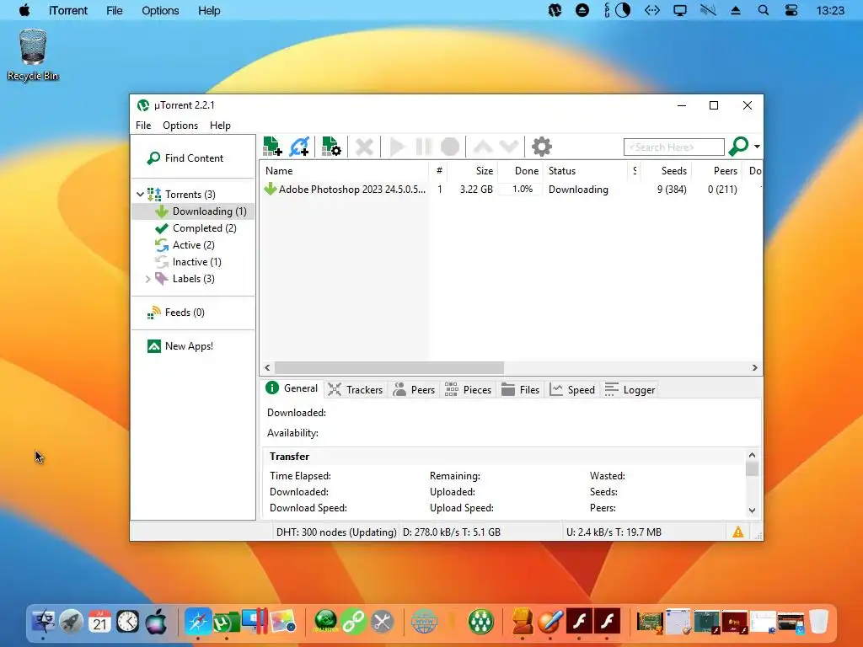Open the µTorrent Options menu
This screenshot has width=863, height=647.
[180, 126]
